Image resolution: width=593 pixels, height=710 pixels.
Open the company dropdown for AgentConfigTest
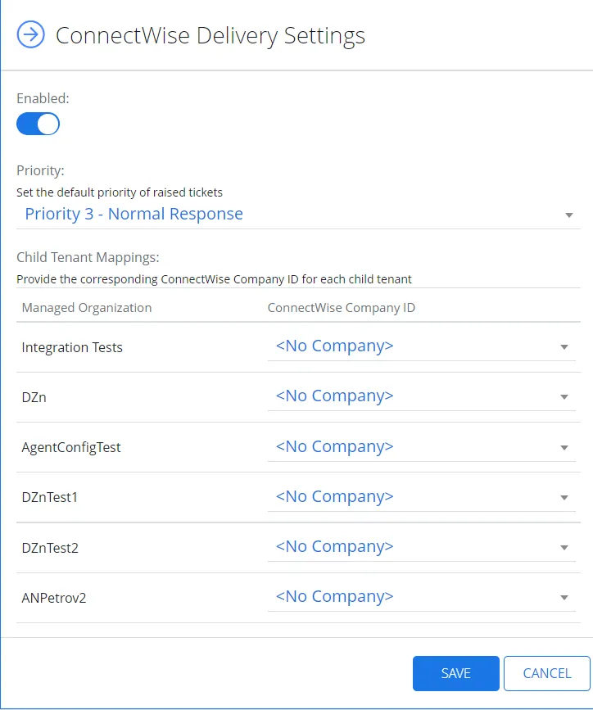tap(421, 447)
